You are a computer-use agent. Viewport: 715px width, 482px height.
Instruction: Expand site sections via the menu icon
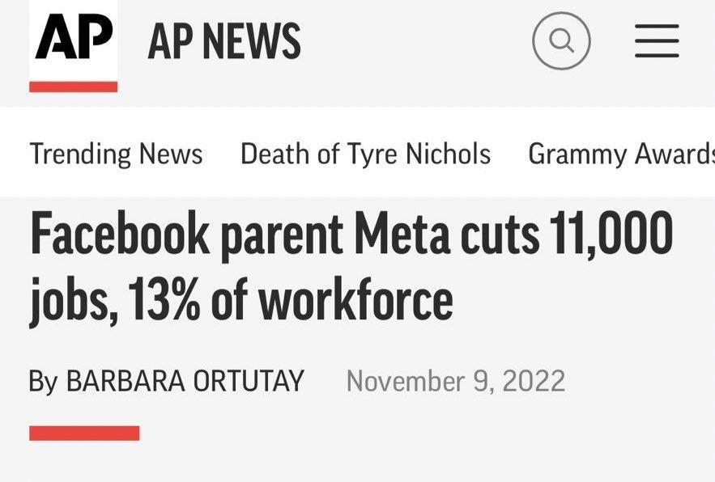tap(657, 42)
